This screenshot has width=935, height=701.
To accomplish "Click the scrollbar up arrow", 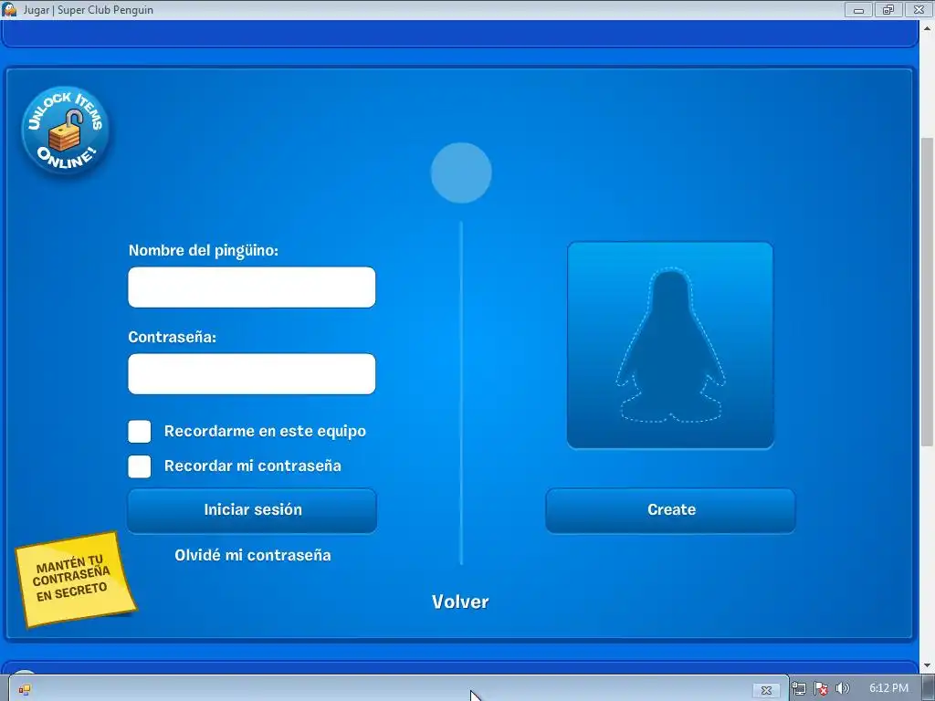I will pyautogui.click(x=928, y=27).
